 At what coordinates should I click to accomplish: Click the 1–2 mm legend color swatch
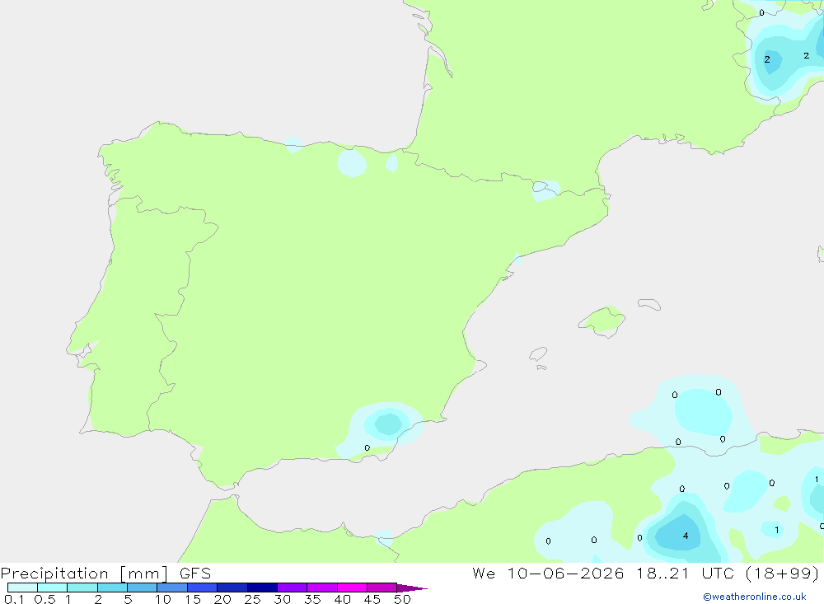coord(82,588)
